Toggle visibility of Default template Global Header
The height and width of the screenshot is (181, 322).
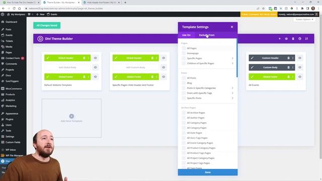[x=96, y=58]
